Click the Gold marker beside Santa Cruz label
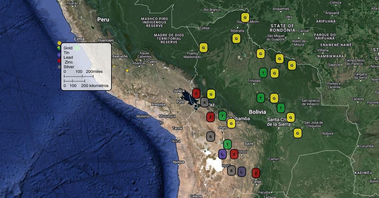 tap(291, 117)
